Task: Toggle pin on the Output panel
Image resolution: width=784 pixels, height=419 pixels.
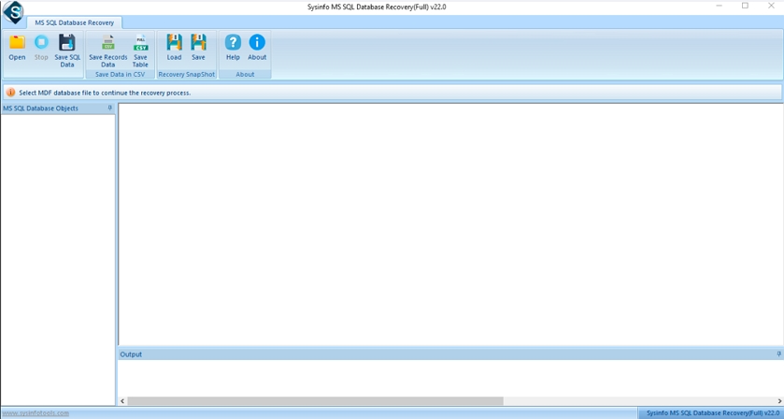Action: (778, 354)
